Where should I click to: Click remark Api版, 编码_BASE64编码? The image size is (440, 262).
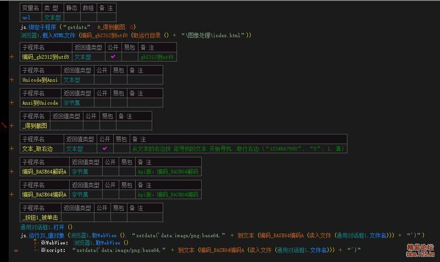[168, 195]
